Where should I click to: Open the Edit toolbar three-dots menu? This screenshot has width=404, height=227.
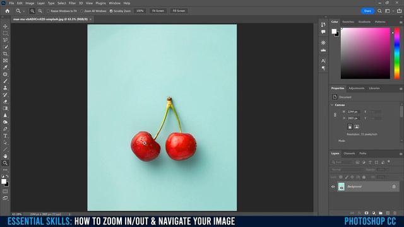pyautogui.click(x=5, y=170)
